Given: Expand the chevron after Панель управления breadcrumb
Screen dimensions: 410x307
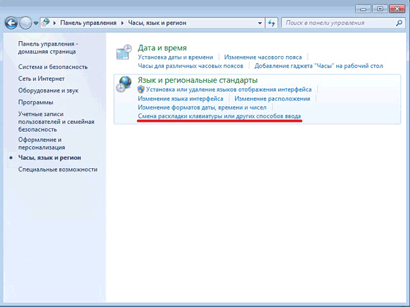Looking at the screenshot, I should pyautogui.click(x=122, y=23).
